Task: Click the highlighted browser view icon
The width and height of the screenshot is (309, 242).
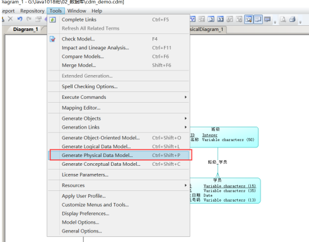Action: pos(248,20)
